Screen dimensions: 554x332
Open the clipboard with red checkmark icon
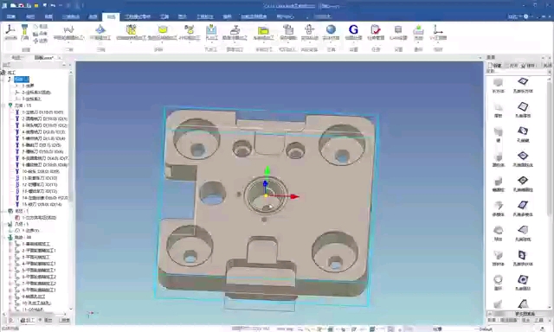375,29
